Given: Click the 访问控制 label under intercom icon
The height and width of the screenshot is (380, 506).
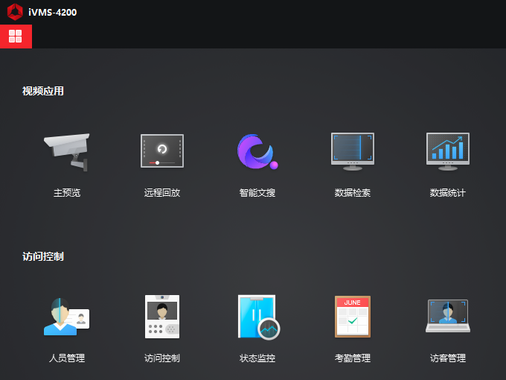Looking at the screenshot, I should tap(162, 358).
